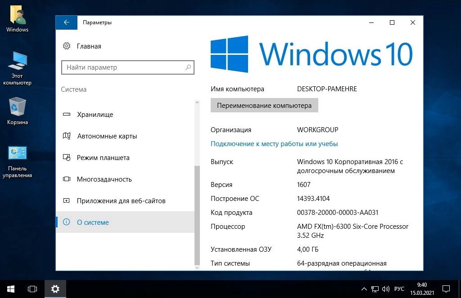461x298 pixels.
Task: Click the Windows 10 Корпоративная 2016 edition text
Action: [x=350, y=166]
